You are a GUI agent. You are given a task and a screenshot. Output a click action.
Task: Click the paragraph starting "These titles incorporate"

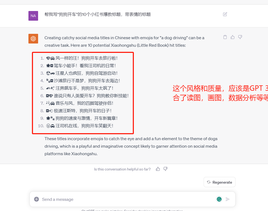tap(131, 146)
